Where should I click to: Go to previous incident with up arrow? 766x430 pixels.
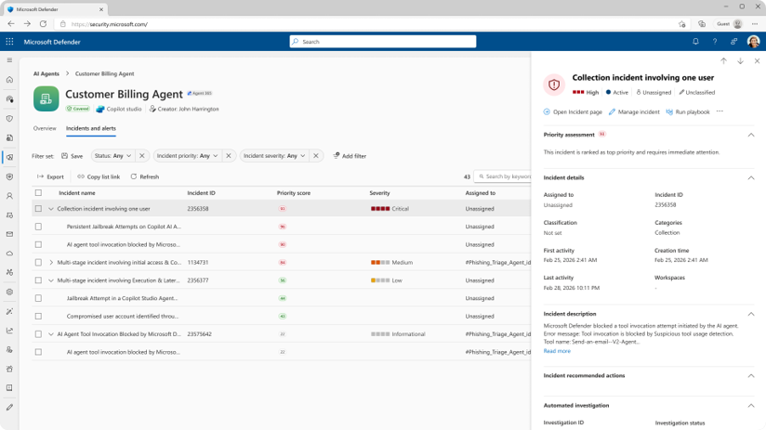click(x=723, y=61)
